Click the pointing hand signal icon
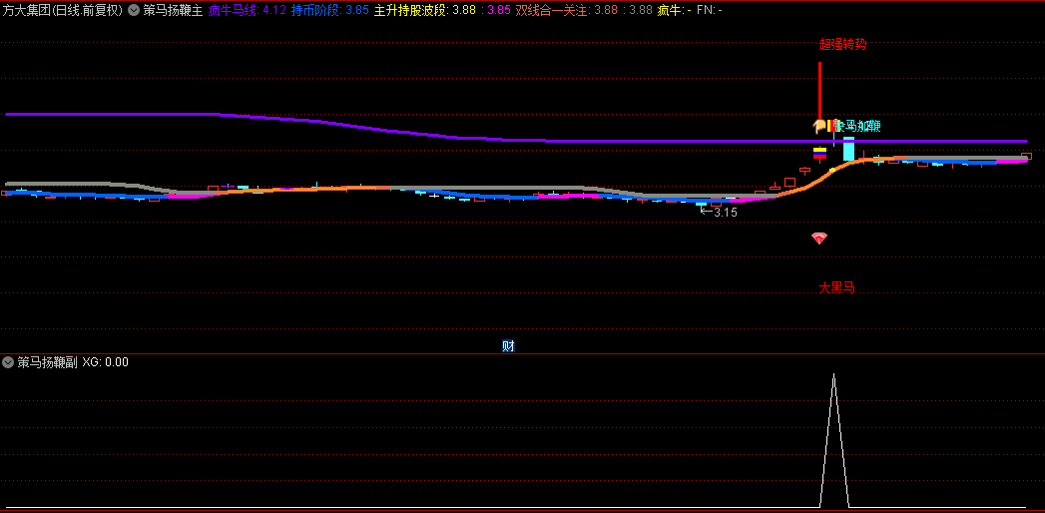This screenshot has width=1045, height=513. pyautogui.click(x=817, y=126)
